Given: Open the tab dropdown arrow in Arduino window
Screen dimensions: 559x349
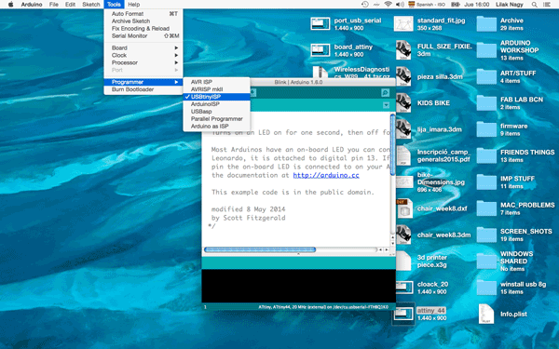Looking at the screenshot, I should (386, 105).
